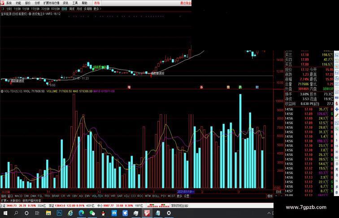Select the VOL-TDX indicator
The width and height of the screenshot is (339, 218).
pyautogui.click(x=97, y=196)
